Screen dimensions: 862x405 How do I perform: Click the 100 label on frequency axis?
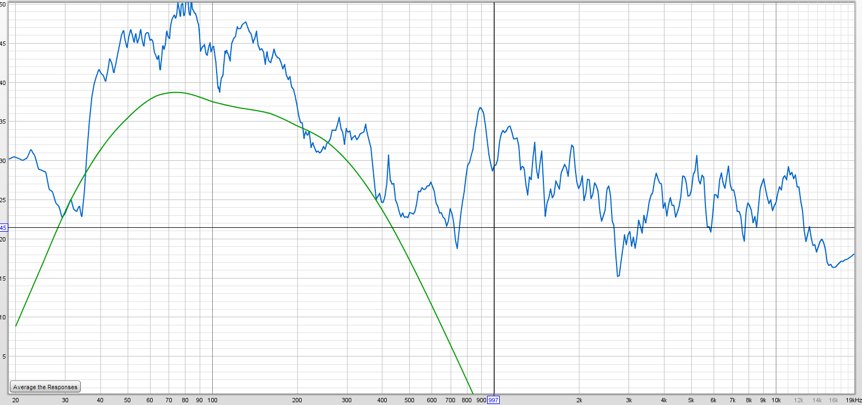click(x=212, y=400)
